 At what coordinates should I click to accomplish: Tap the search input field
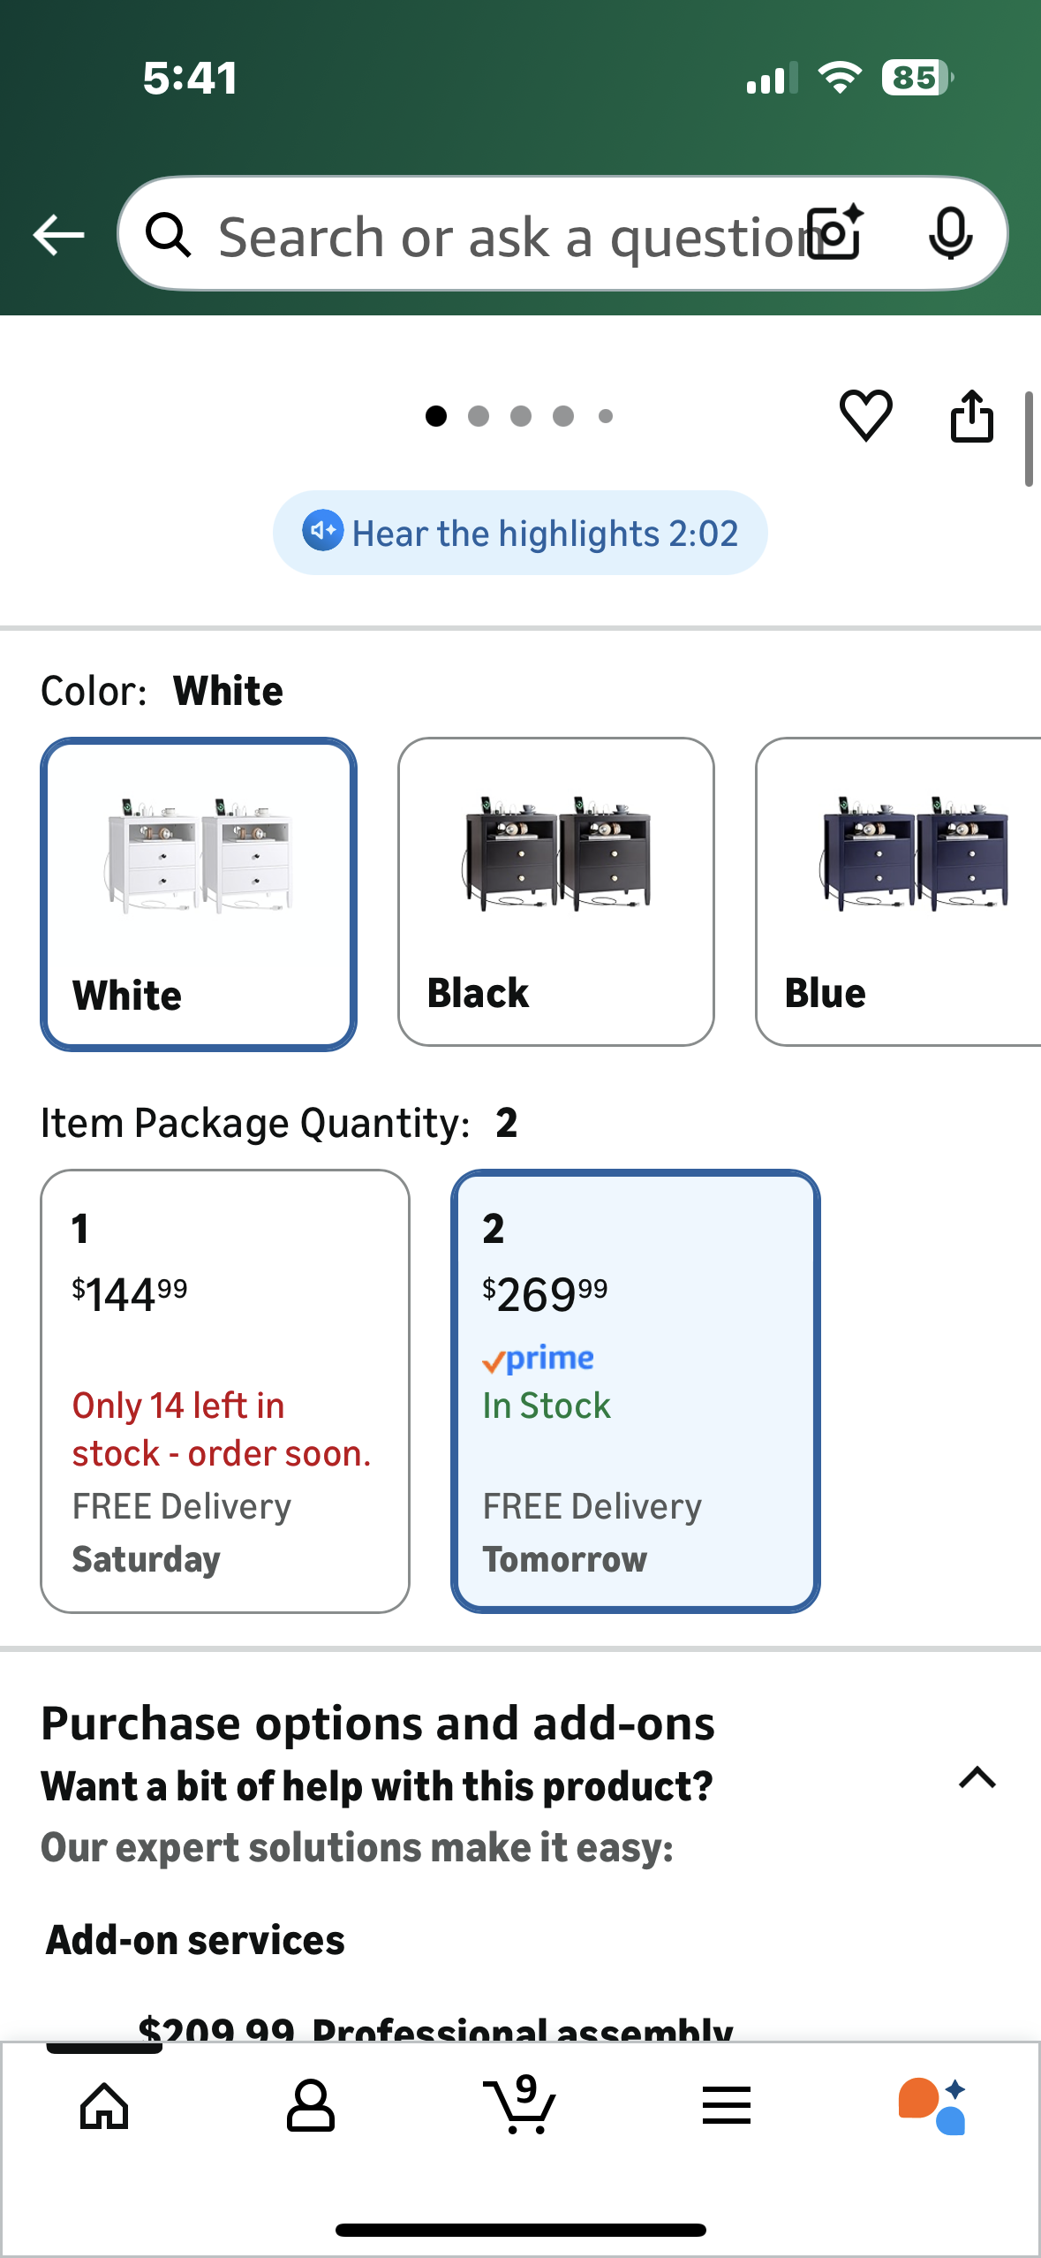(494, 235)
